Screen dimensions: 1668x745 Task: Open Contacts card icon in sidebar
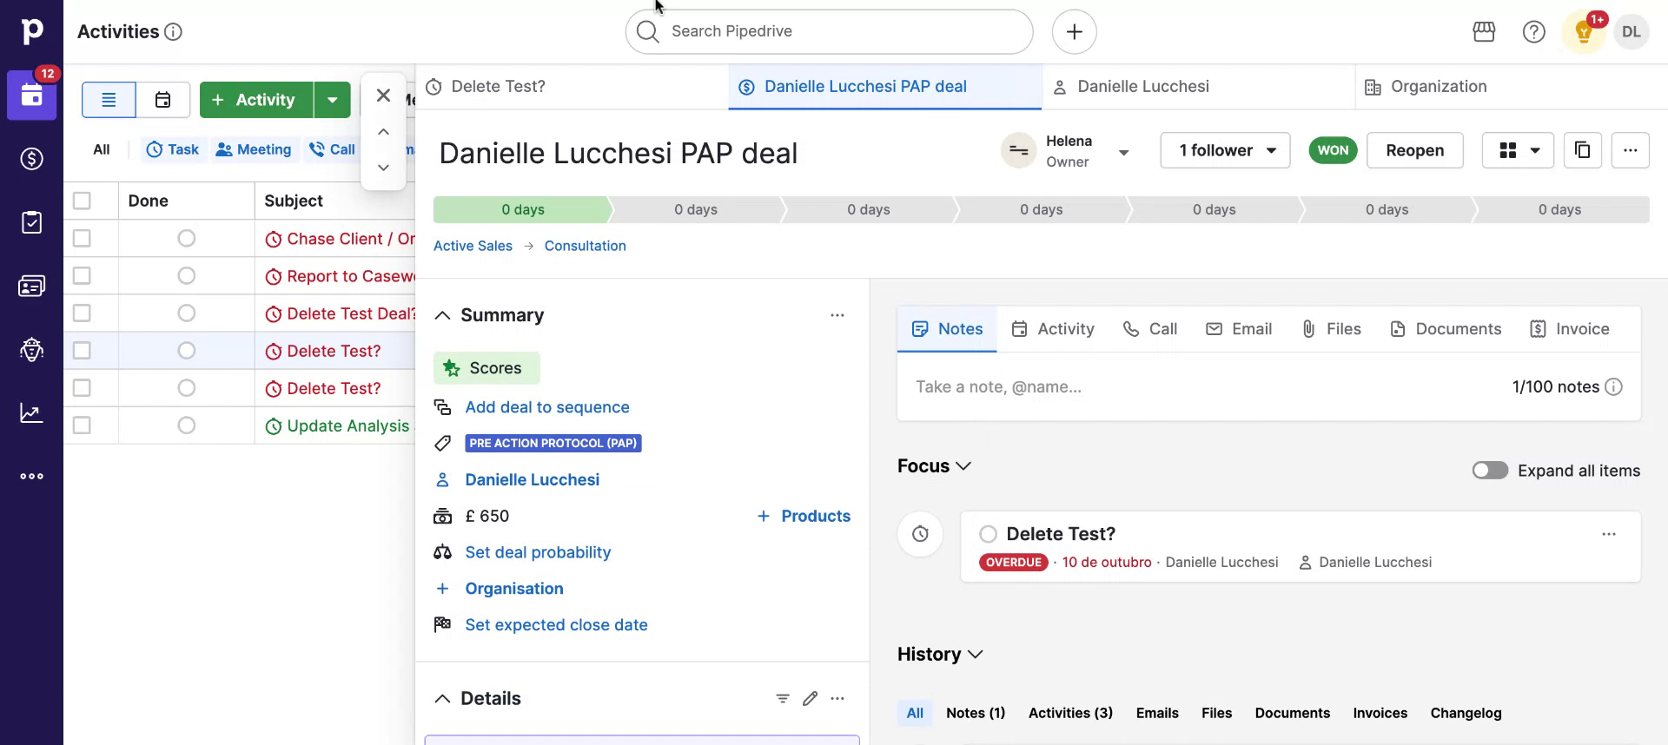(31, 286)
